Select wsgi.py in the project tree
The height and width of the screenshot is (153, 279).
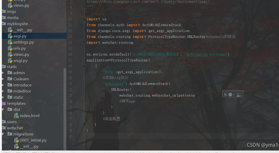click(x=20, y=61)
